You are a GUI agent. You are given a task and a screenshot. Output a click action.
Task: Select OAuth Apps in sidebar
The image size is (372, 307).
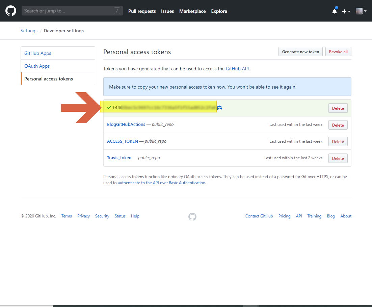coord(58,66)
